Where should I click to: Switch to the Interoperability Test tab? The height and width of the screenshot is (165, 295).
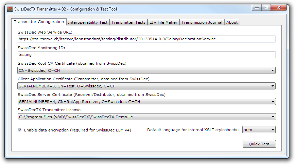point(88,22)
